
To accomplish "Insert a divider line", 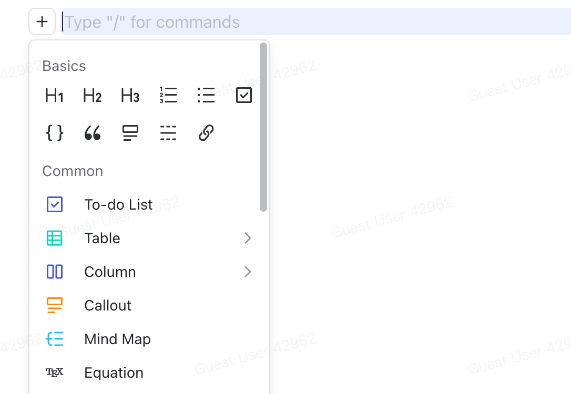I will click(x=168, y=133).
